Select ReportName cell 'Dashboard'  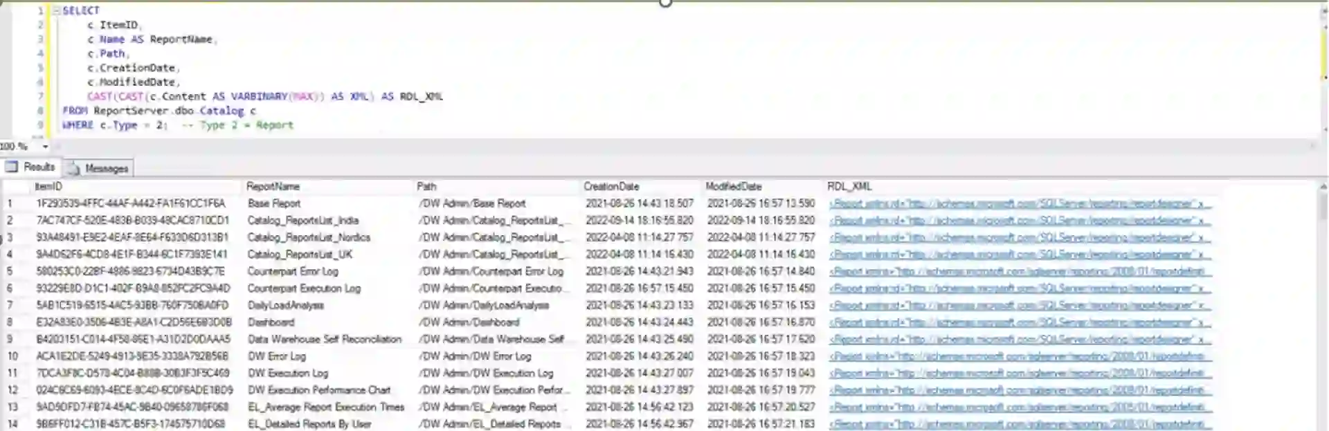pos(271,322)
